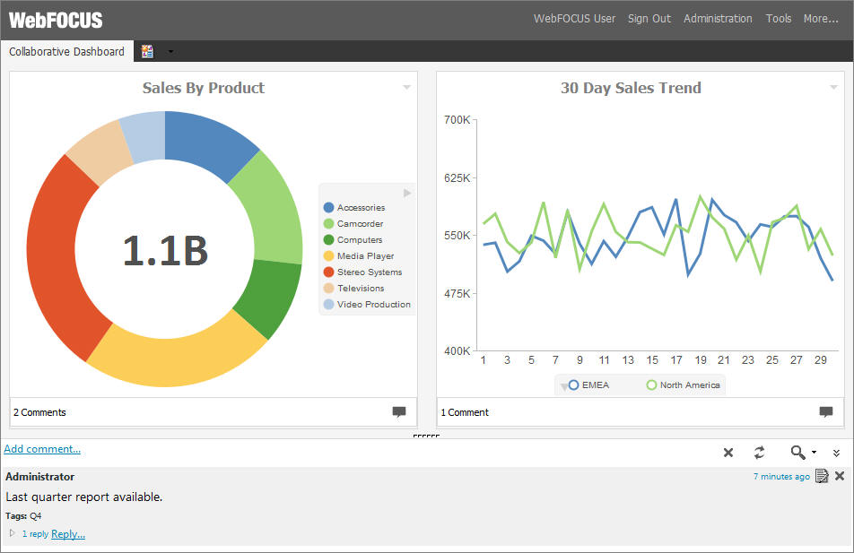Open 30 Day Sales Trend panel options arrow

tap(833, 87)
